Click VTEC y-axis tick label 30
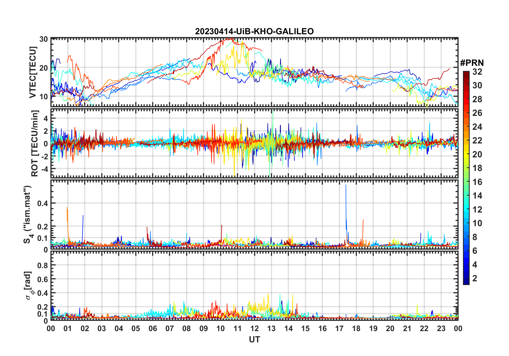The width and height of the screenshot is (509, 356). 44,39
